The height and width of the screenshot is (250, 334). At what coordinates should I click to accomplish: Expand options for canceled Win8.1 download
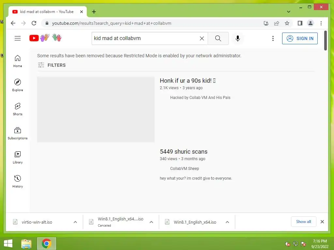tap(151, 222)
